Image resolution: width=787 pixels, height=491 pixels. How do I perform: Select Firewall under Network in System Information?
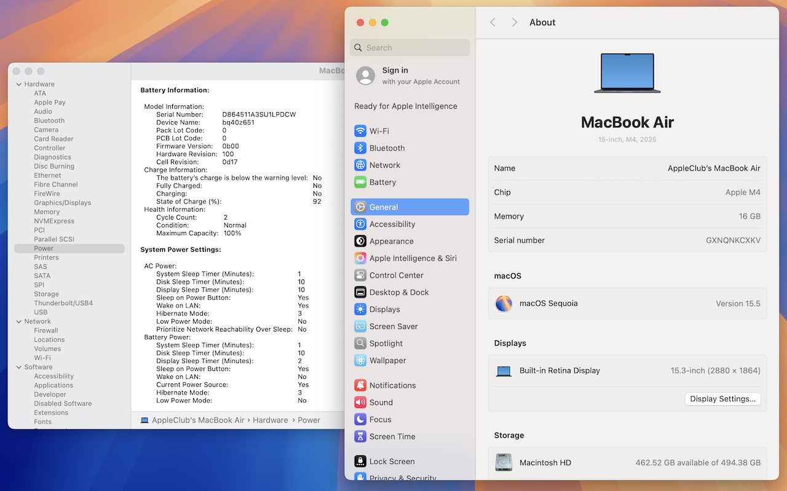click(46, 330)
